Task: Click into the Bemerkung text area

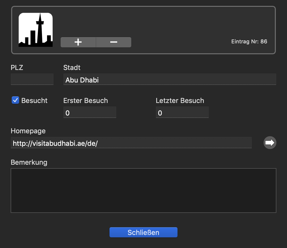Action: pos(143,191)
